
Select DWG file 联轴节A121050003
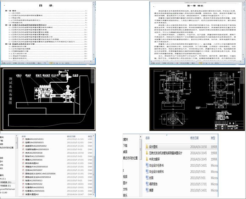click(x=35, y=156)
